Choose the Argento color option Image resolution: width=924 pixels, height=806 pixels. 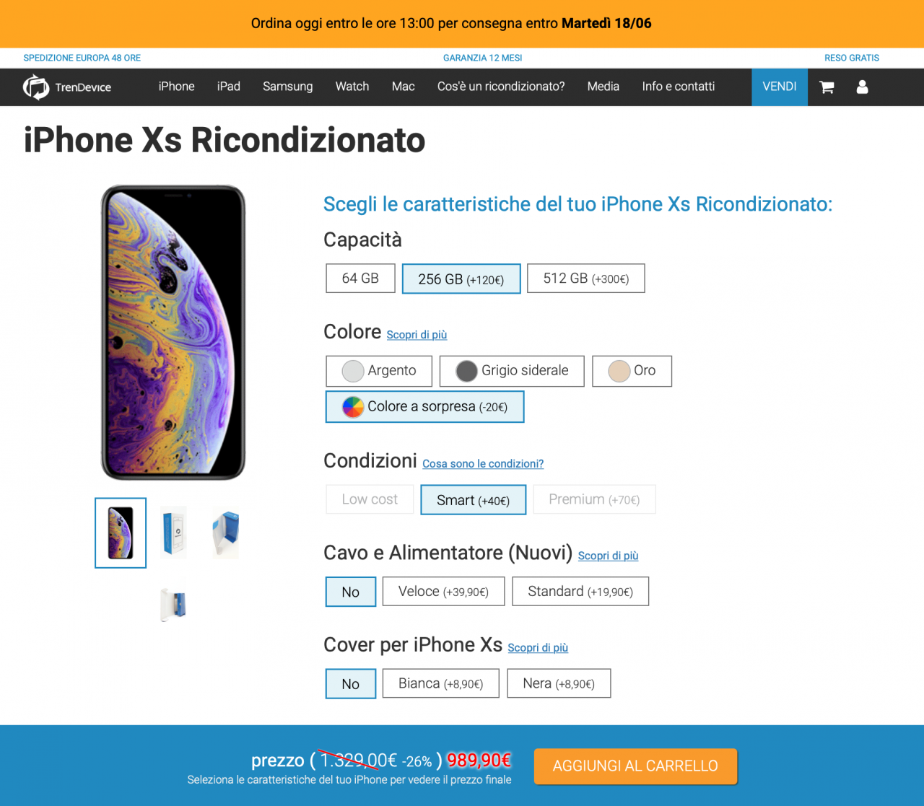[x=379, y=371]
